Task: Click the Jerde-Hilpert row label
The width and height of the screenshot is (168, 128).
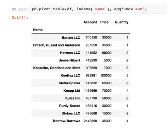Action: pos(69,60)
